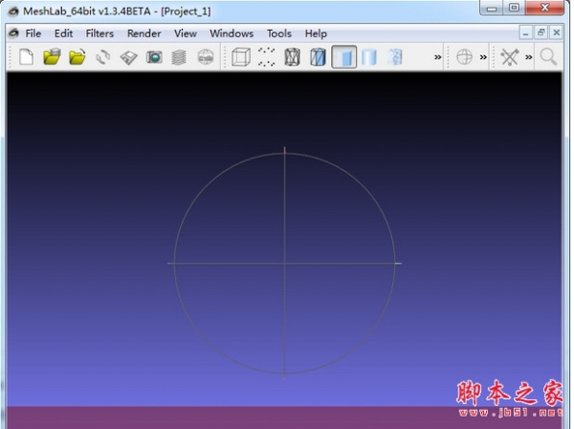This screenshot has height=429, width=574.
Task: Expand overflow chevron after crossed tools icon
Action: 529,57
